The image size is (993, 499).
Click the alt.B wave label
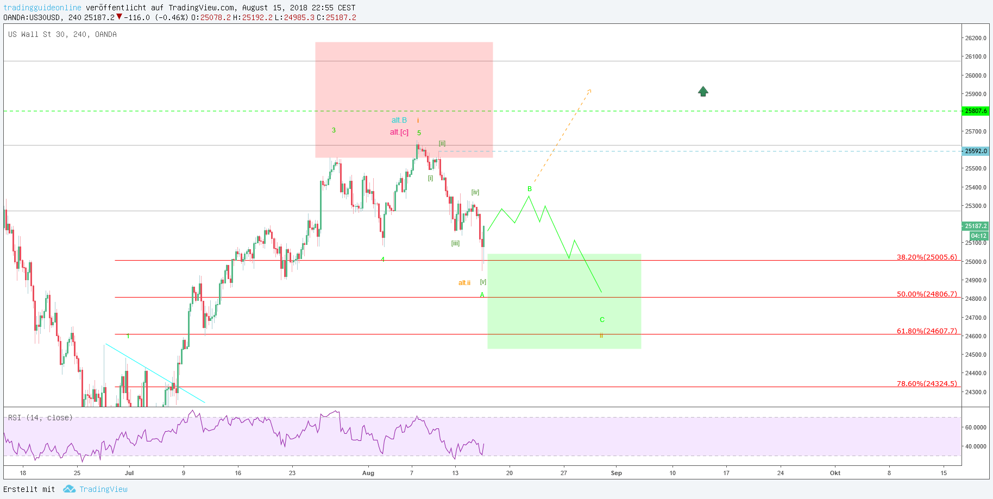click(399, 120)
